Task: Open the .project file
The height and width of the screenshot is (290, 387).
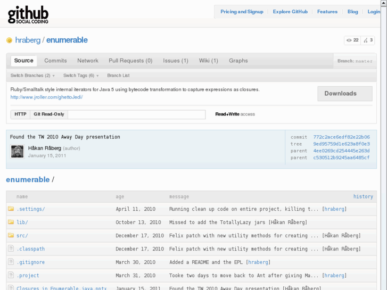Action: coord(28,276)
